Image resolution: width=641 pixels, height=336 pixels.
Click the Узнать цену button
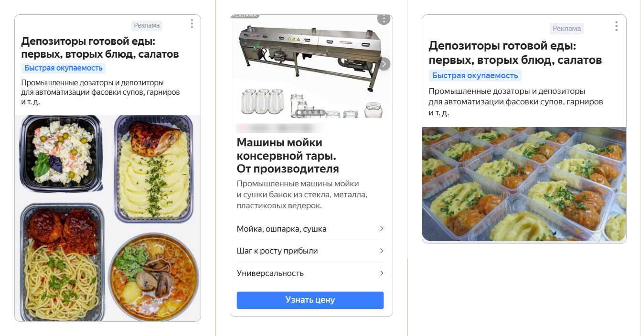(x=310, y=300)
